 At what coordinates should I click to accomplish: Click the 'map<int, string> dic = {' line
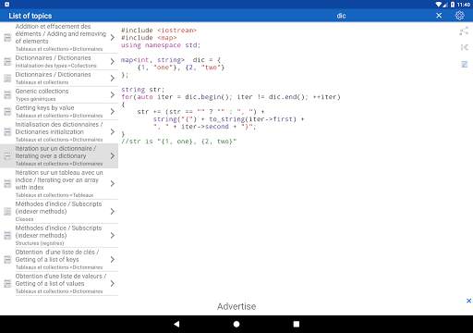[x=171, y=60]
